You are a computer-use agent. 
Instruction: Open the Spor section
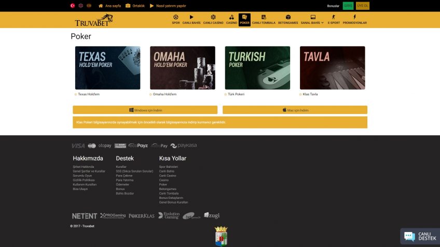[x=176, y=20]
